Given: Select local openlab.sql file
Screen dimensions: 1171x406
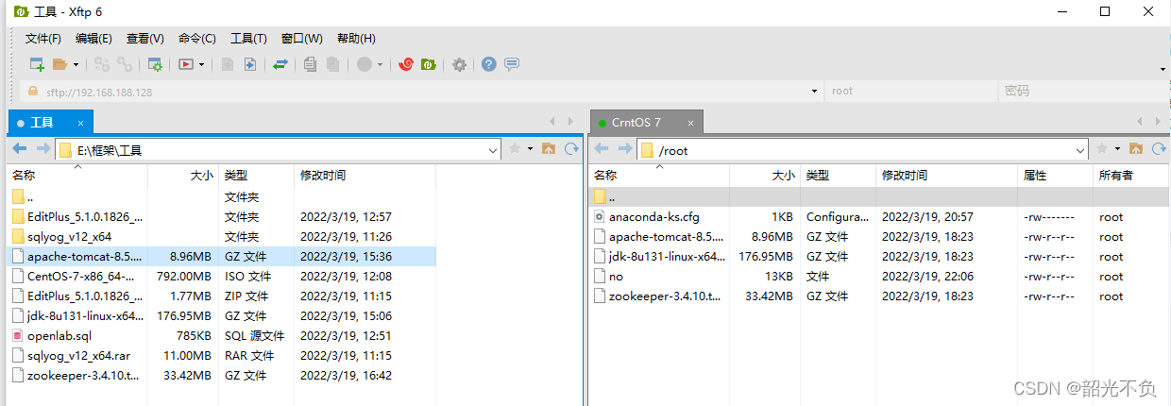Looking at the screenshot, I should pyautogui.click(x=222, y=335).
